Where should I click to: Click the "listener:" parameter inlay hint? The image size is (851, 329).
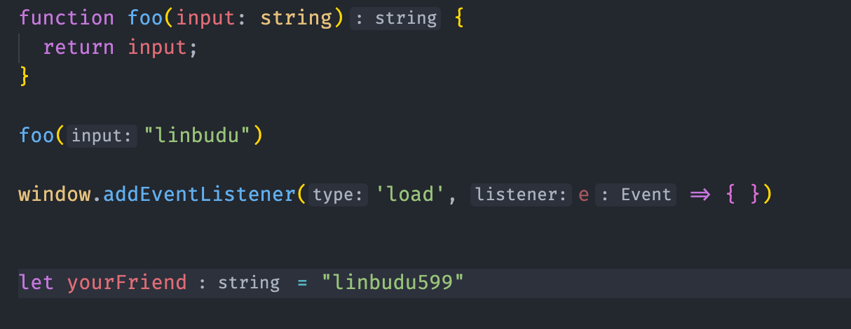click(x=520, y=195)
